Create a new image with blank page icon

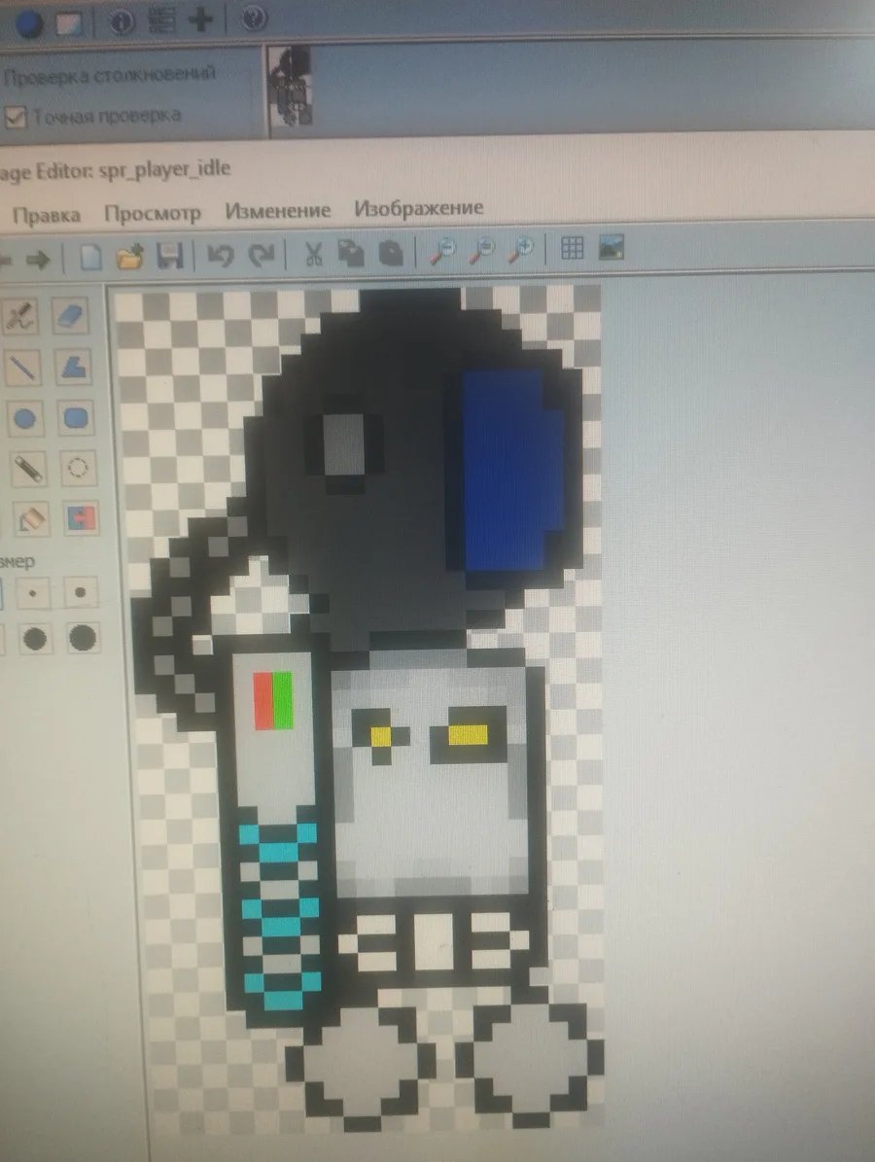pyautogui.click(x=90, y=258)
